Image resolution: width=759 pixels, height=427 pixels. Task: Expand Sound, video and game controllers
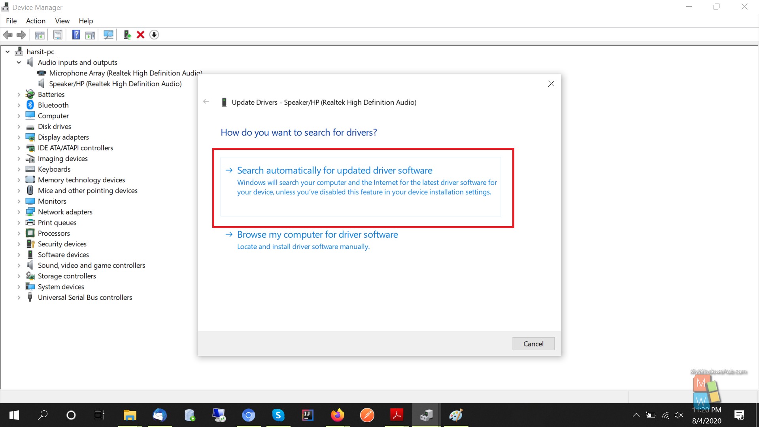point(19,265)
